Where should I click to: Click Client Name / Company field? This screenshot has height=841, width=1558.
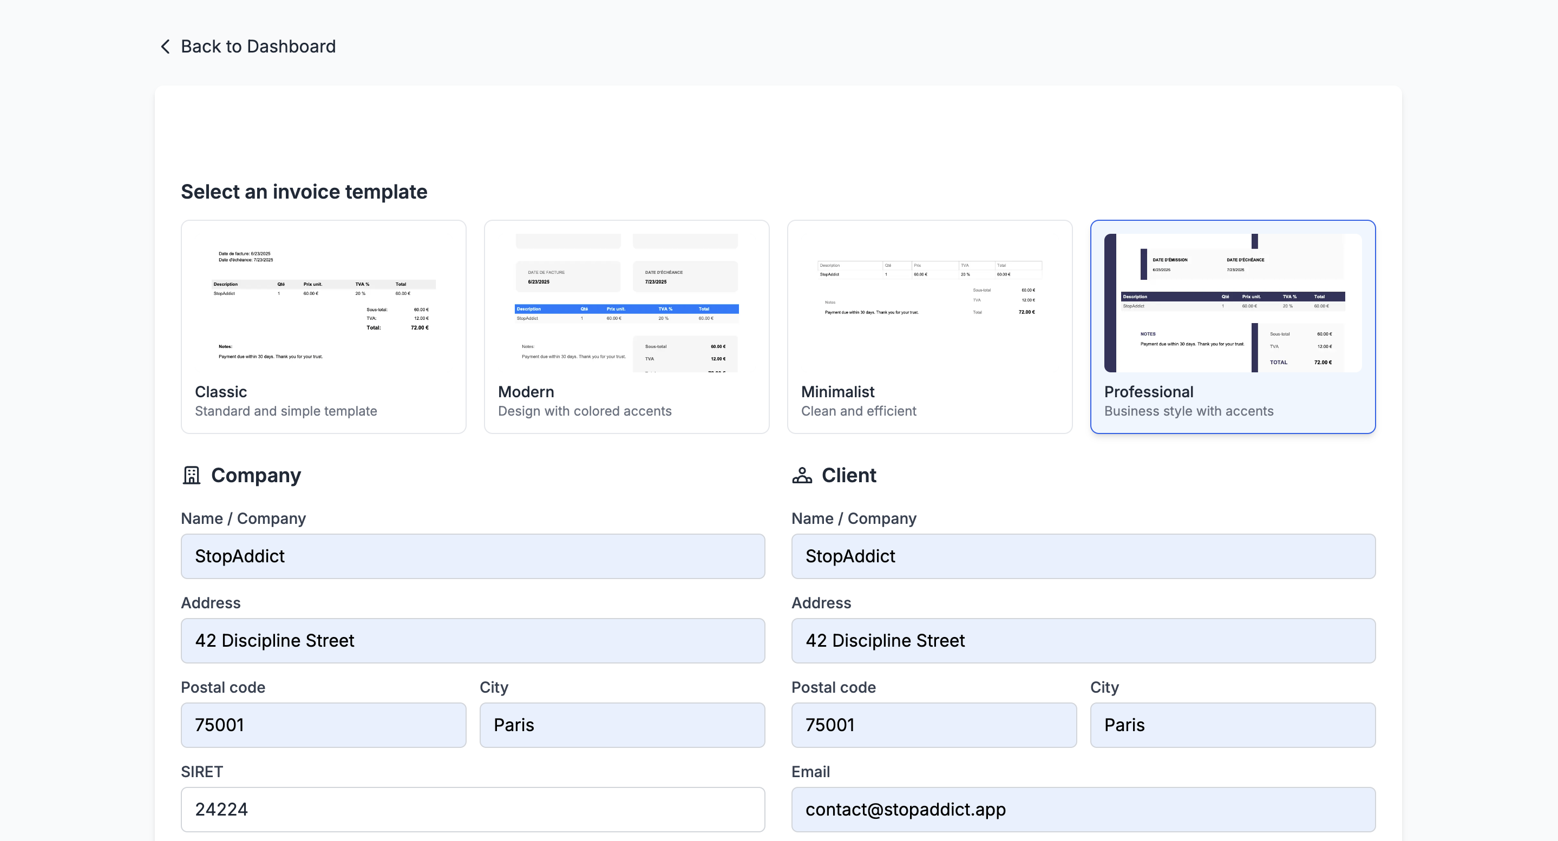(1083, 556)
